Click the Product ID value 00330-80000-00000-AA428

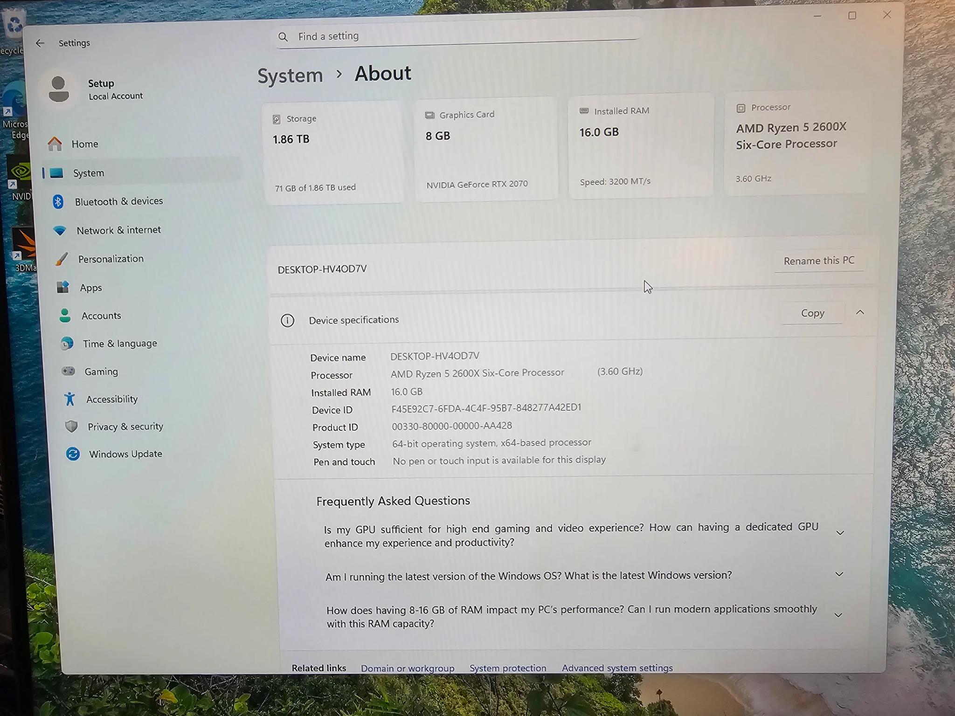(452, 426)
